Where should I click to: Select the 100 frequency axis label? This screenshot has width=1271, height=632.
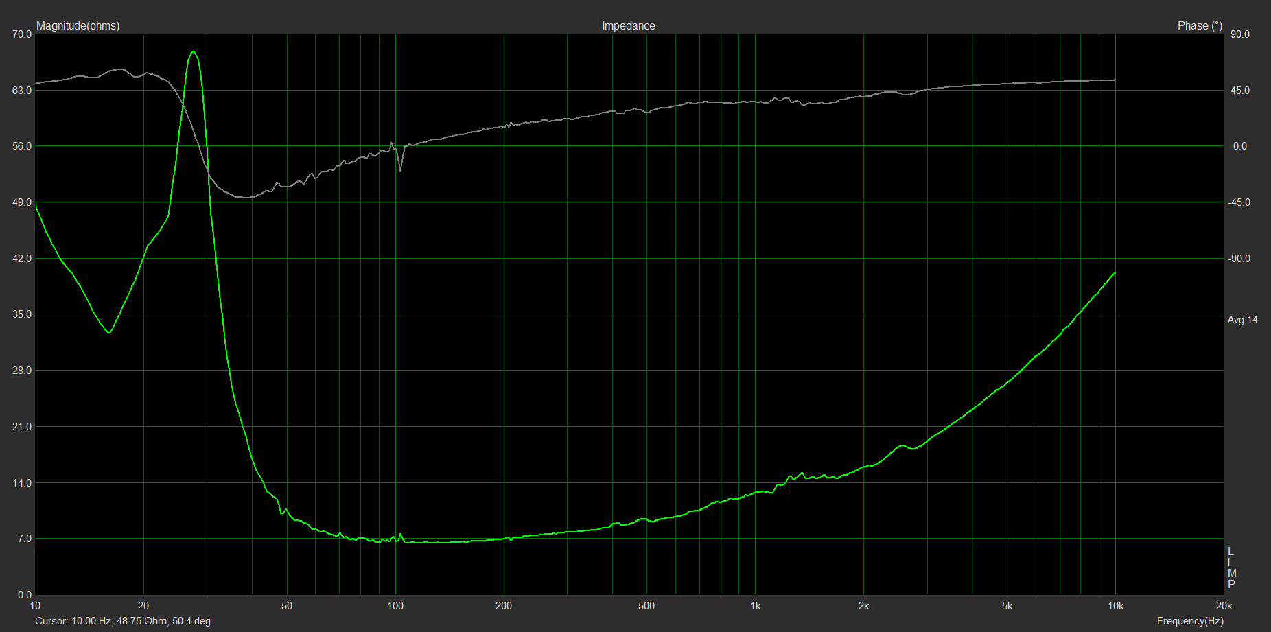coord(395,606)
